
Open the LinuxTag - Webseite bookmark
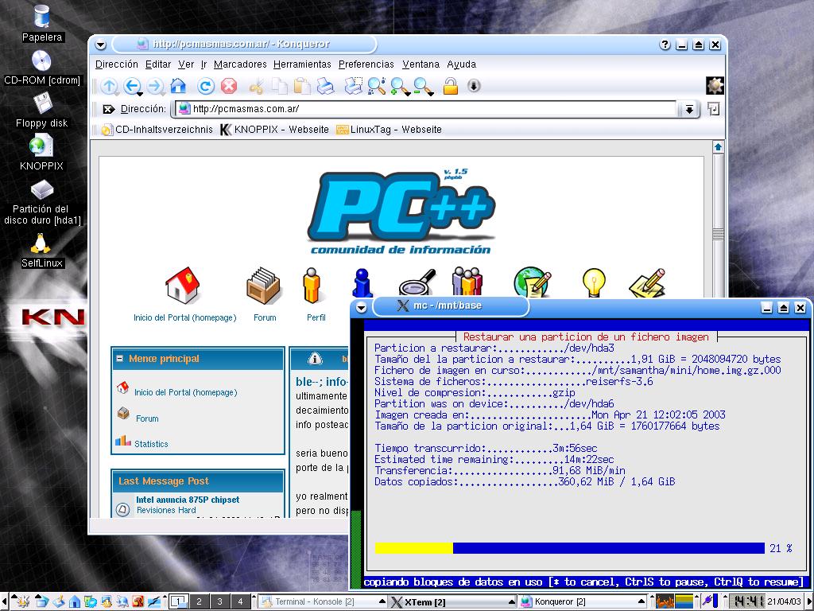coord(389,130)
